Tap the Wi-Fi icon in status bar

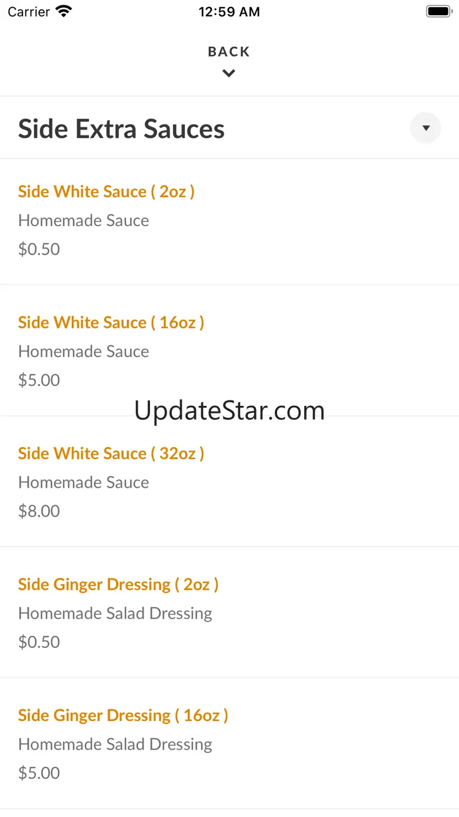point(63,12)
